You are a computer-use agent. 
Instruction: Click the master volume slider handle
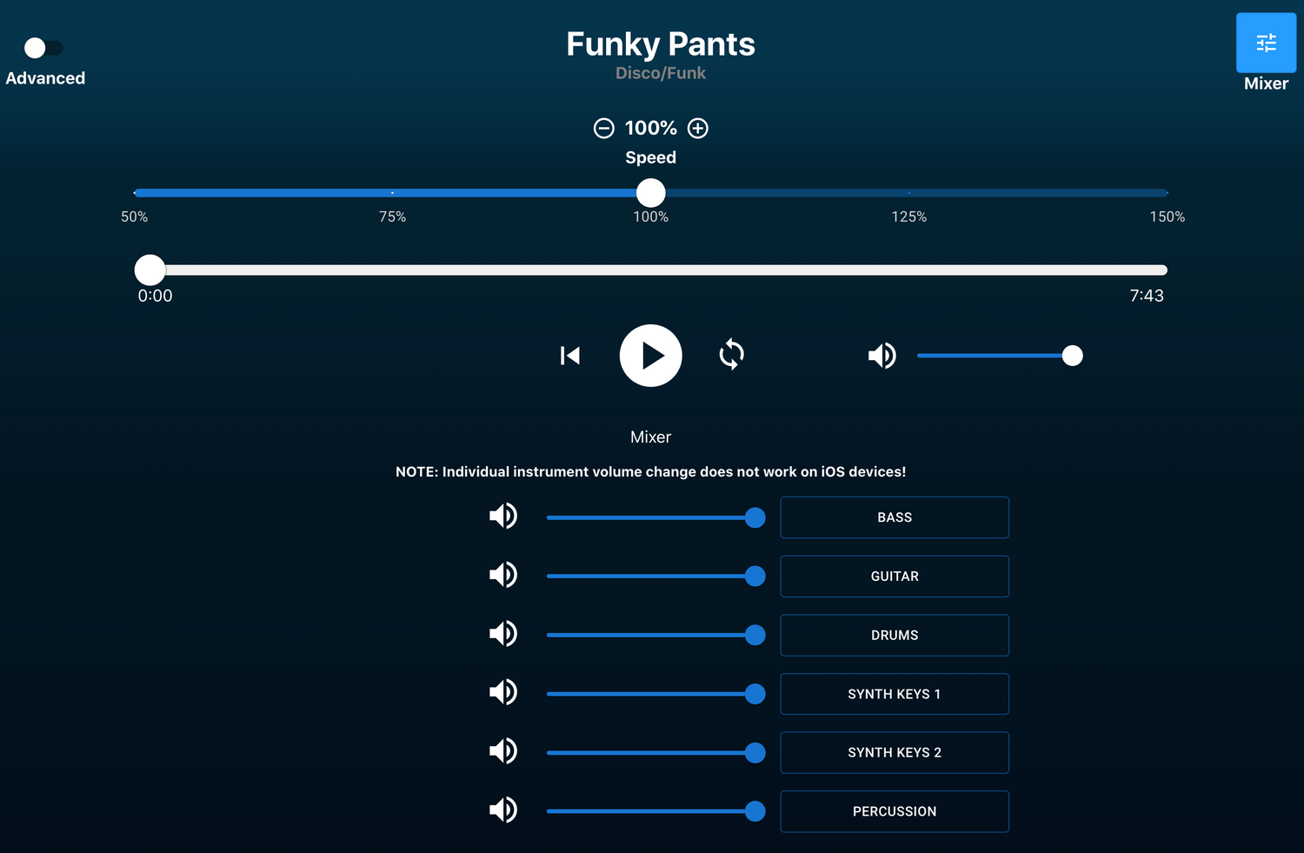coord(1073,356)
